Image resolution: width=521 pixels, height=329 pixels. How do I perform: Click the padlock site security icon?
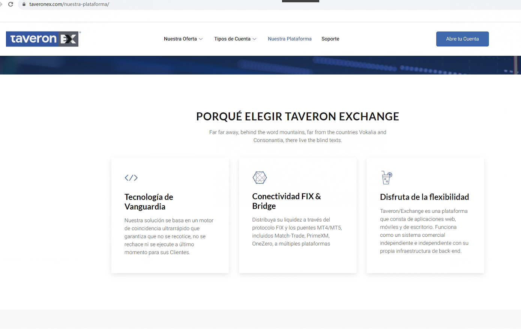pos(24,4)
